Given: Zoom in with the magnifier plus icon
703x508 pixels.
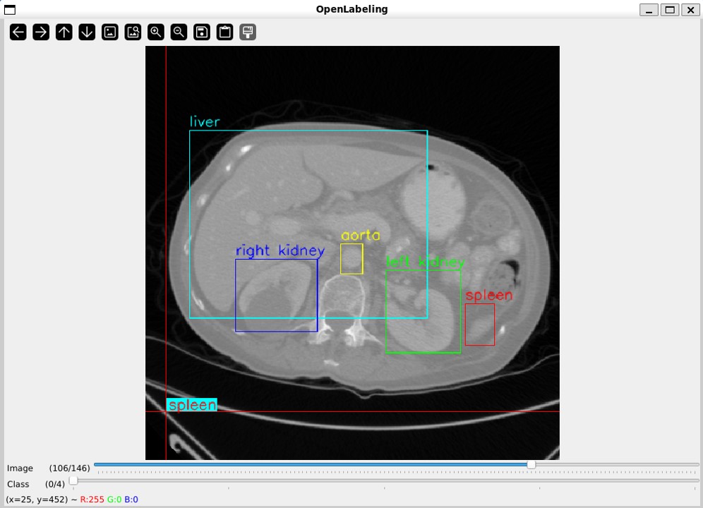Looking at the screenshot, I should pyautogui.click(x=156, y=32).
